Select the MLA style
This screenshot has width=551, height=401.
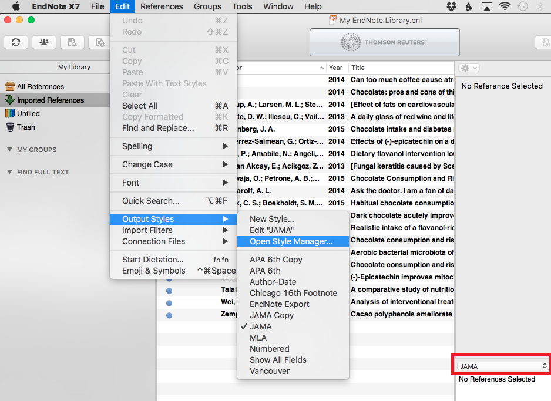point(293,338)
